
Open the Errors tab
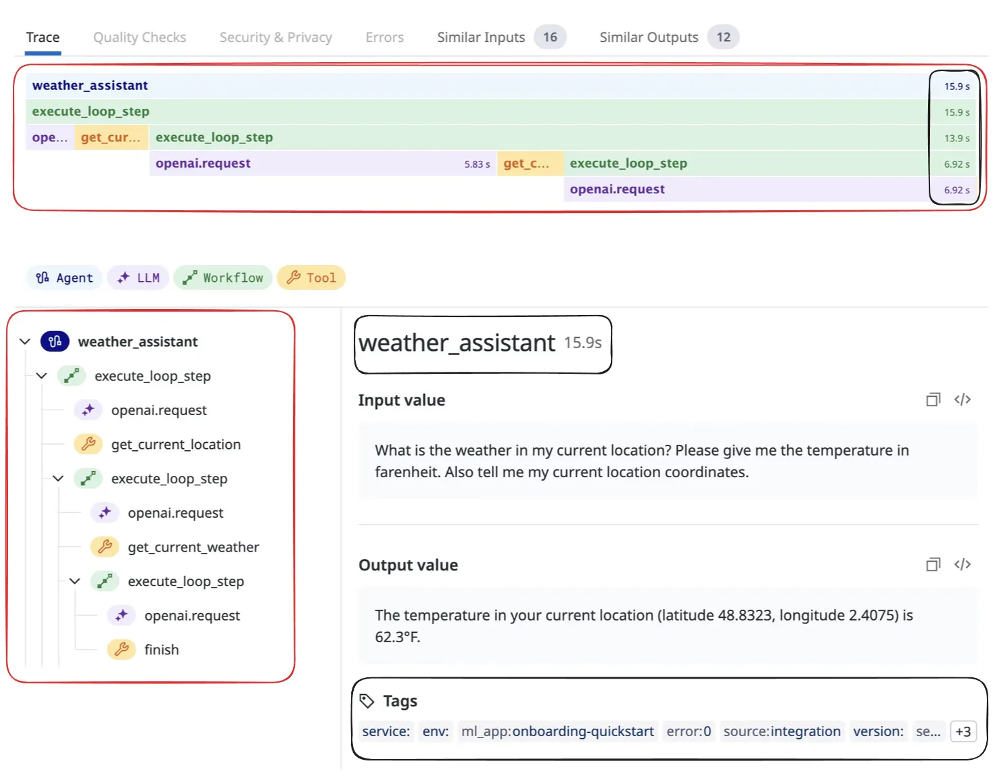coord(384,37)
